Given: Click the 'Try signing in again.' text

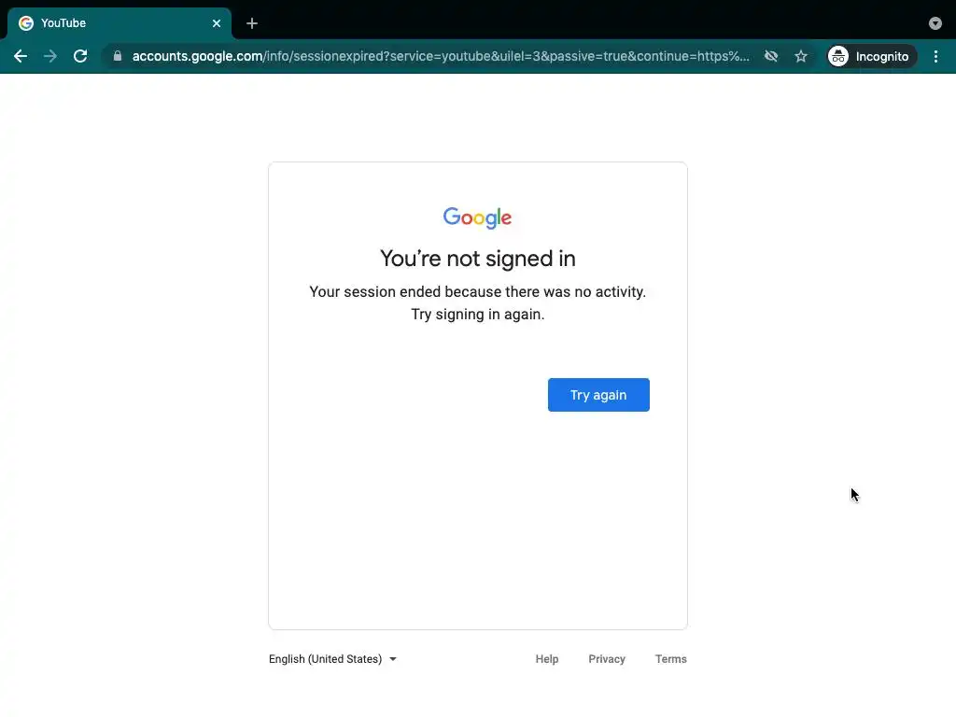Looking at the screenshot, I should coord(478,315).
